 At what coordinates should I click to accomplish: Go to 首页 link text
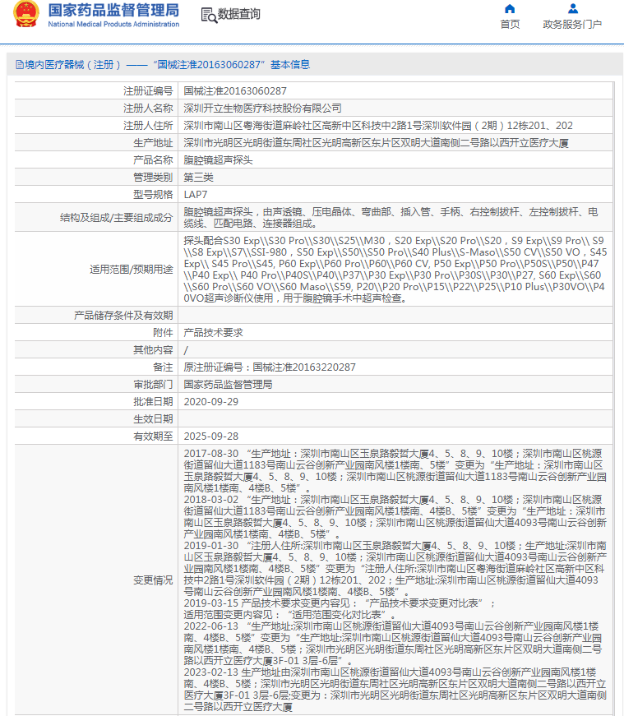[510, 24]
